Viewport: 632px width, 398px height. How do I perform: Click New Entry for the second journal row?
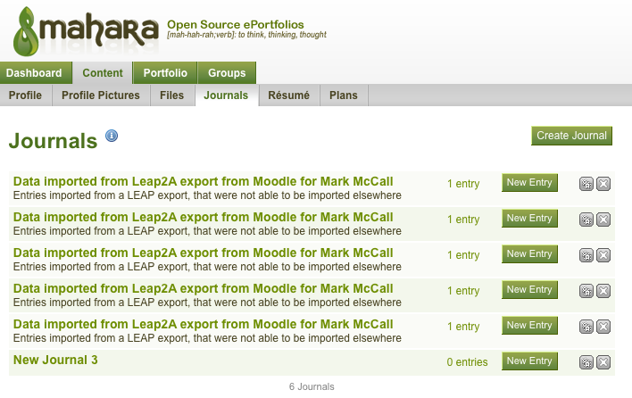pos(529,219)
